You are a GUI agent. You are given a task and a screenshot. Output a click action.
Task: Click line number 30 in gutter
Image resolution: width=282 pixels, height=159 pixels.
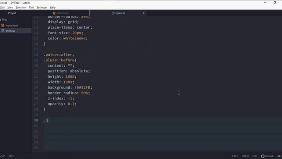point(36,120)
